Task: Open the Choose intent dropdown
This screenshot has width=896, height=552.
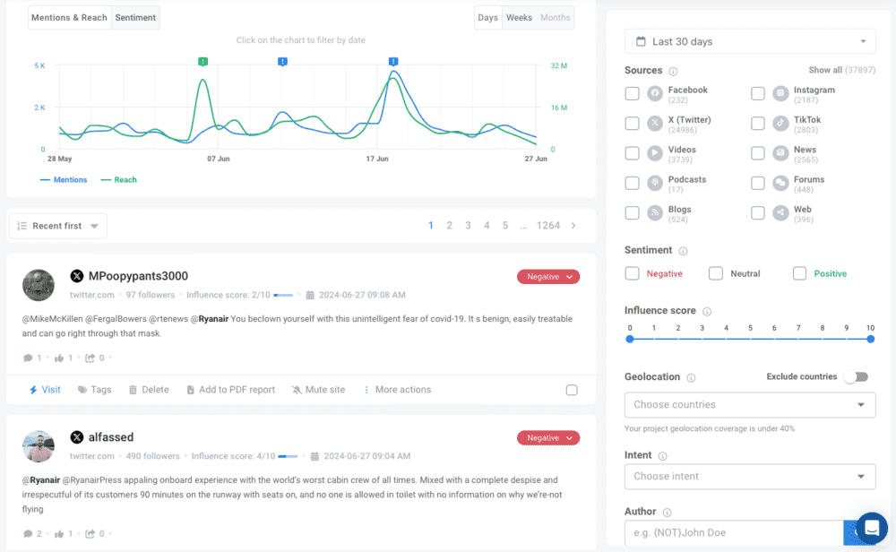Action: 750,477
